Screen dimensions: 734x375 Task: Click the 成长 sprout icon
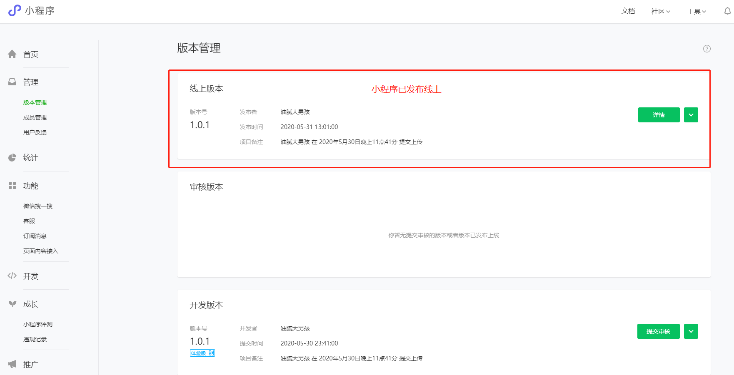[12, 303]
